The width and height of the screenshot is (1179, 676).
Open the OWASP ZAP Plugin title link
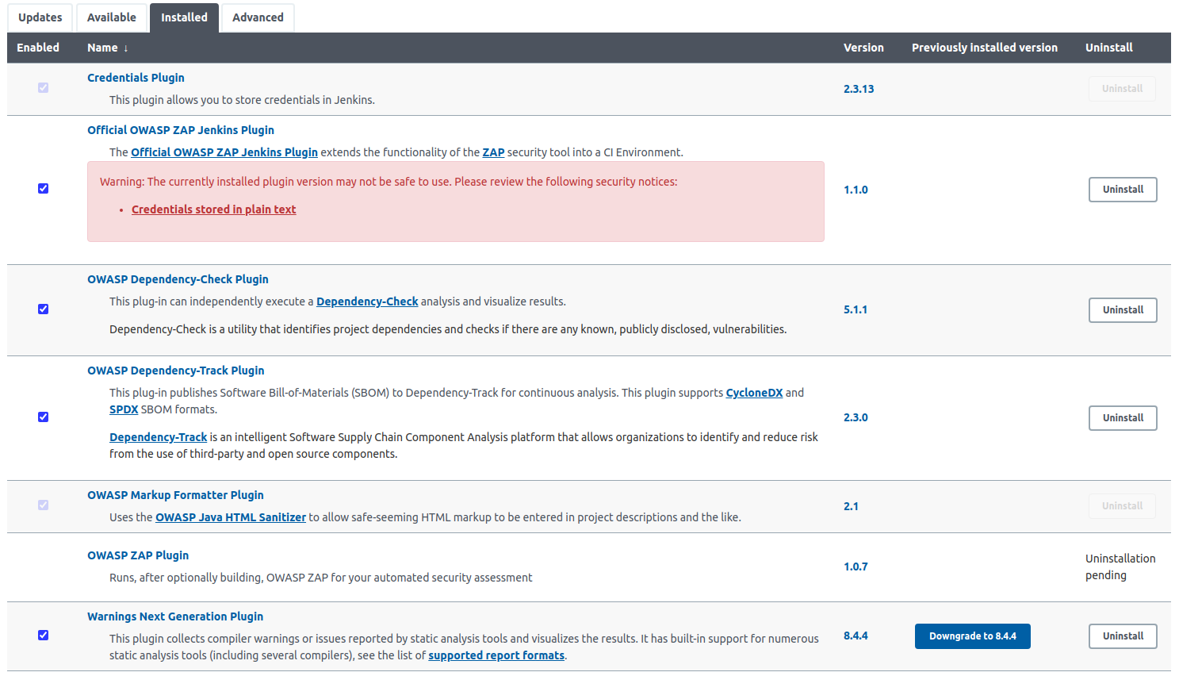138,555
